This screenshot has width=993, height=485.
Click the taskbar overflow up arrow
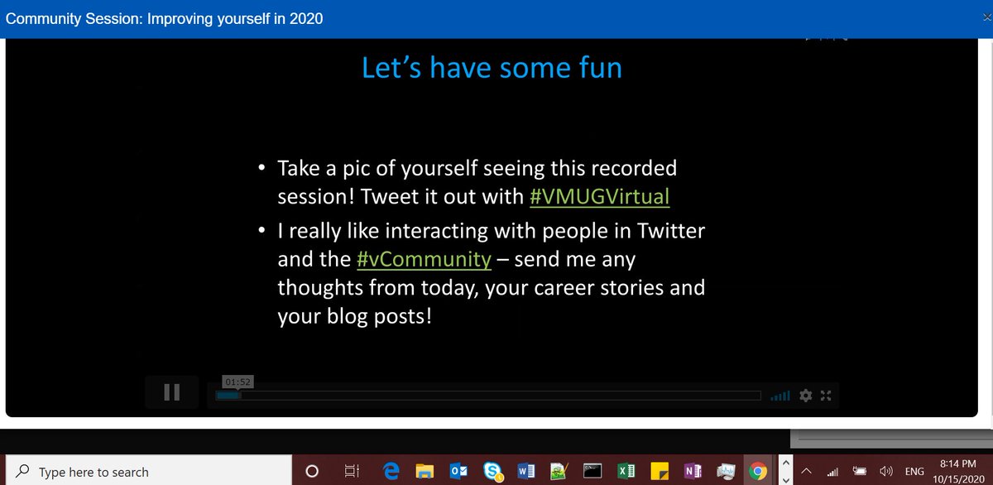[785, 463]
